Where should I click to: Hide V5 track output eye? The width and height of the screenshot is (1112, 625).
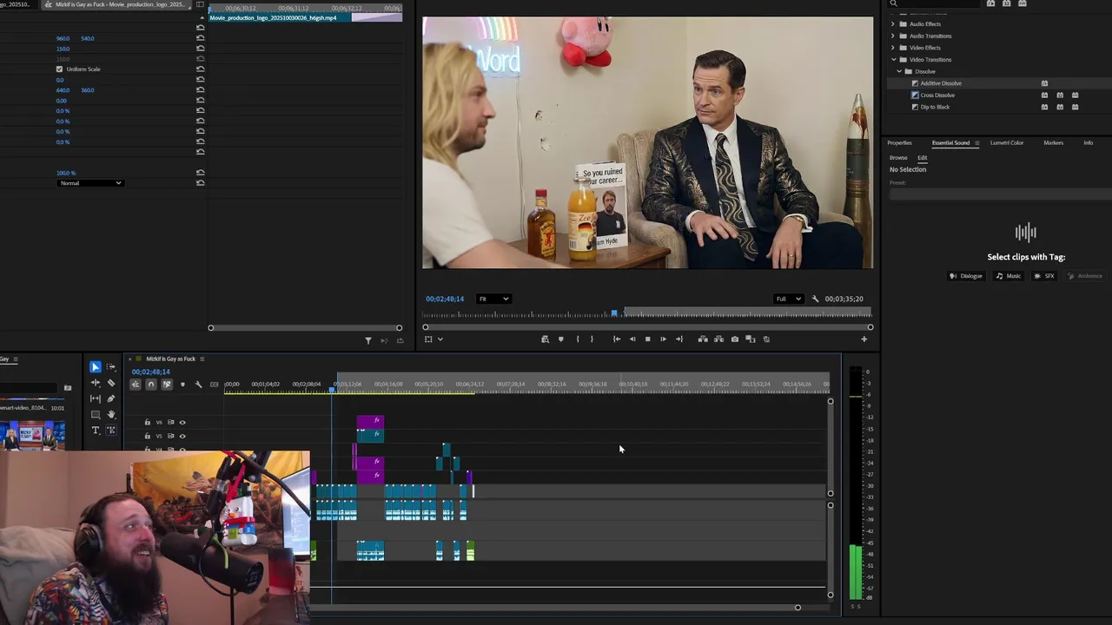(x=182, y=436)
